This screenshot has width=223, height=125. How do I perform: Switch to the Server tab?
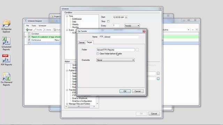[82, 42]
